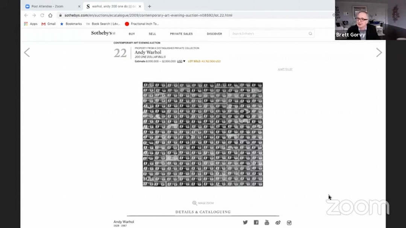Open Fractional Inch To bookmark
Viewport: 406px width, 228px height.
pos(142,24)
